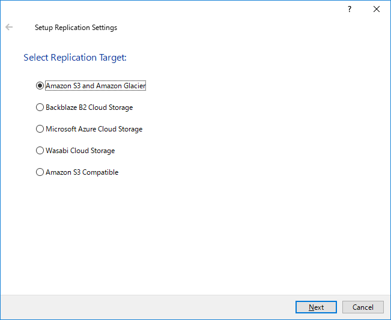Select the Amazon S3 and Amazon Glacier radio circle
The height and width of the screenshot is (320, 391).
point(40,86)
